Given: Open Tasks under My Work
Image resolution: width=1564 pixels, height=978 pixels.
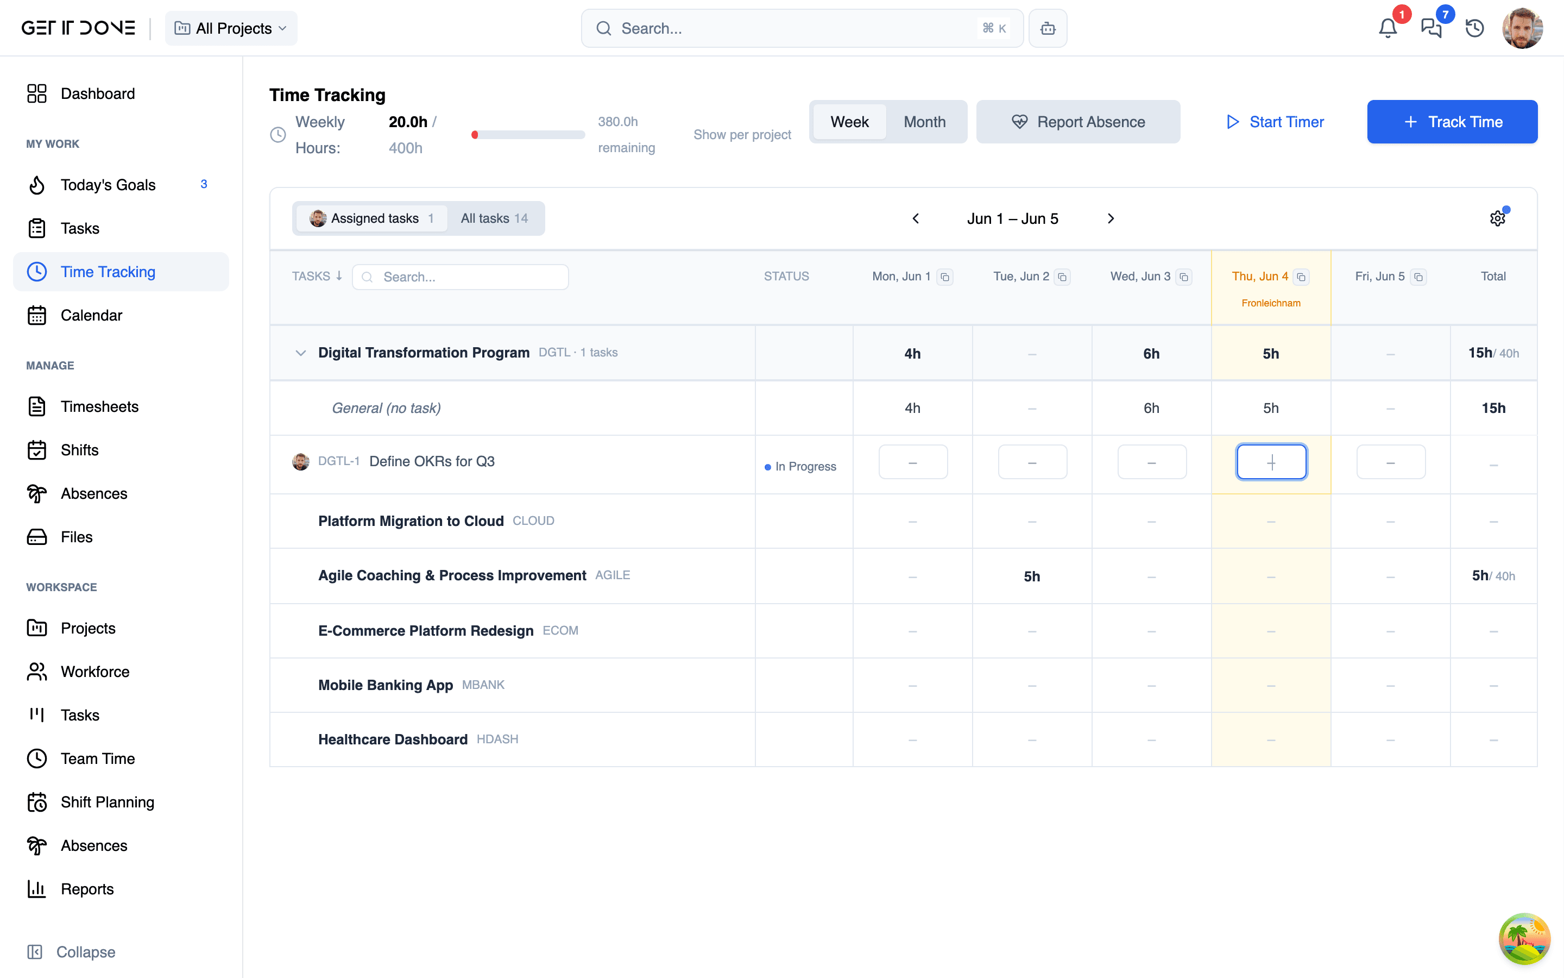Looking at the screenshot, I should pyautogui.click(x=121, y=228).
